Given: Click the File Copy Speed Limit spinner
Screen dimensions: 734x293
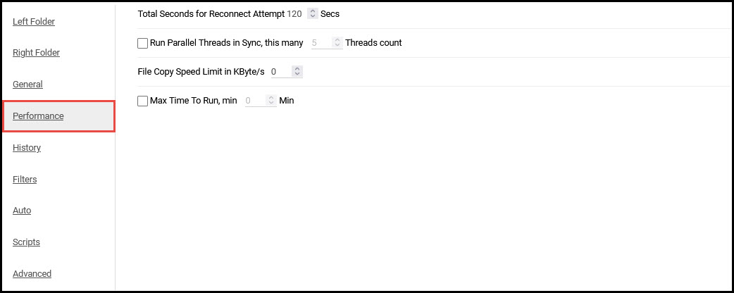Looking at the screenshot, I should coord(297,72).
